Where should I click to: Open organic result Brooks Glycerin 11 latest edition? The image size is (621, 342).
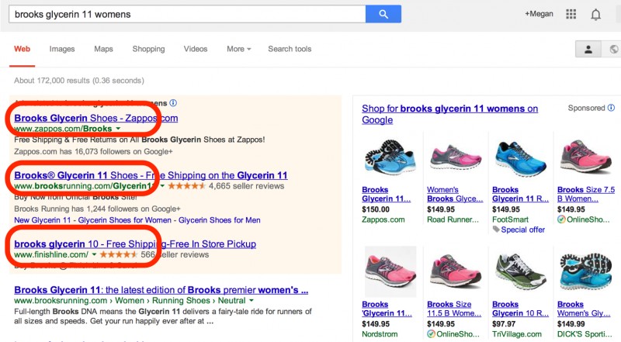pos(161,290)
